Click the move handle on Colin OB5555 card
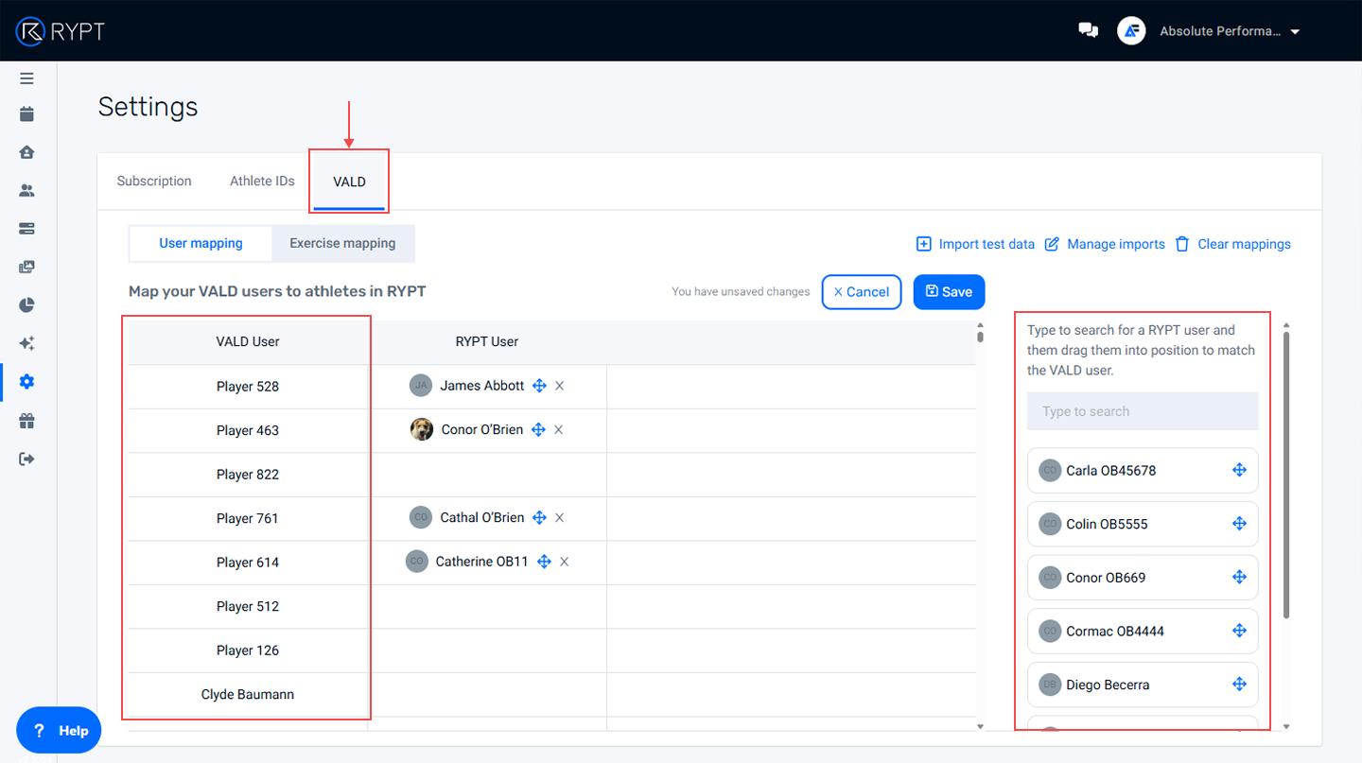Image resolution: width=1362 pixels, height=763 pixels. point(1239,524)
